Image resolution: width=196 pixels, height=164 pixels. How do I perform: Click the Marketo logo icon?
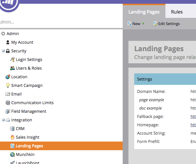9,4
